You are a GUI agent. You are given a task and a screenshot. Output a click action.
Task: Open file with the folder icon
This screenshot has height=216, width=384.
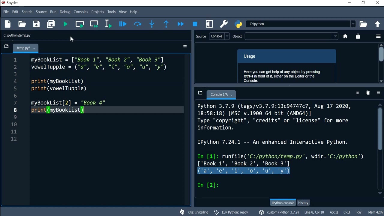[x=22, y=24]
